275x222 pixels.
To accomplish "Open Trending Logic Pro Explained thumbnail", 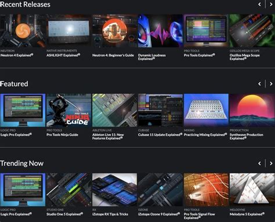I will click(23, 190).
